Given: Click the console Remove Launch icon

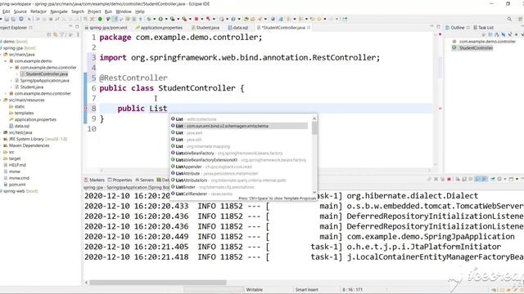Looking at the screenshot, I should click(436, 180).
